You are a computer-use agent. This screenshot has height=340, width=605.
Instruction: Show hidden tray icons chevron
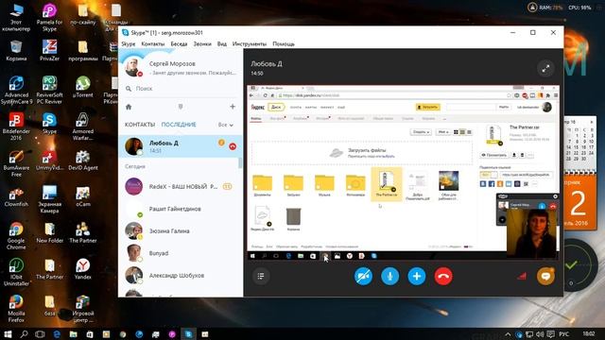508,334
